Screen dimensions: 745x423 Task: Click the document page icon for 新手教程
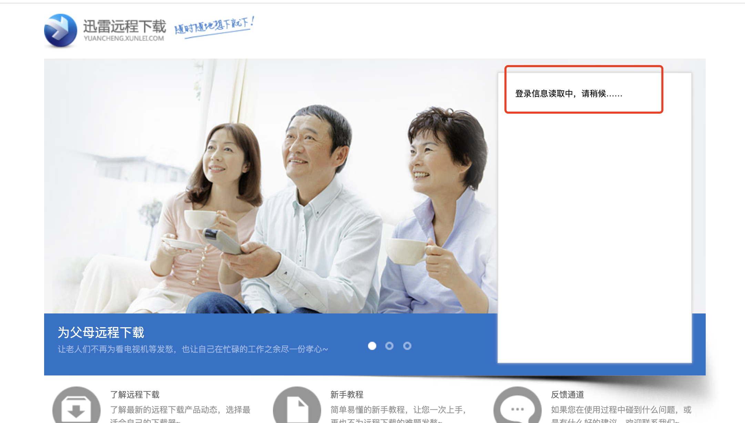pos(297,408)
